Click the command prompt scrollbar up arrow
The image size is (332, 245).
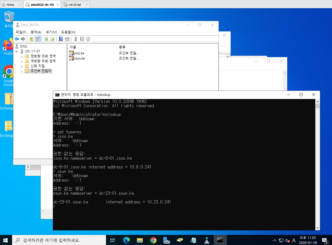point(317,101)
